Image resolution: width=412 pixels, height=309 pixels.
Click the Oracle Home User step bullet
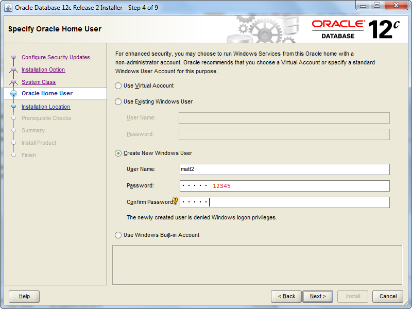(14, 94)
